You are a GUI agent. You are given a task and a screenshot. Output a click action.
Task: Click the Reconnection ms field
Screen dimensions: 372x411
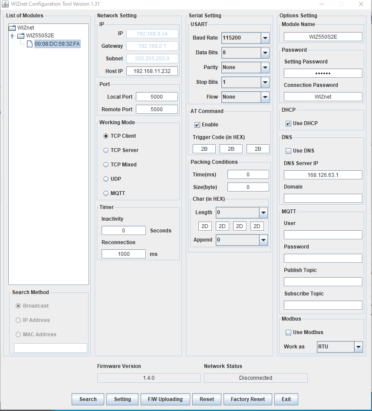[124, 254]
